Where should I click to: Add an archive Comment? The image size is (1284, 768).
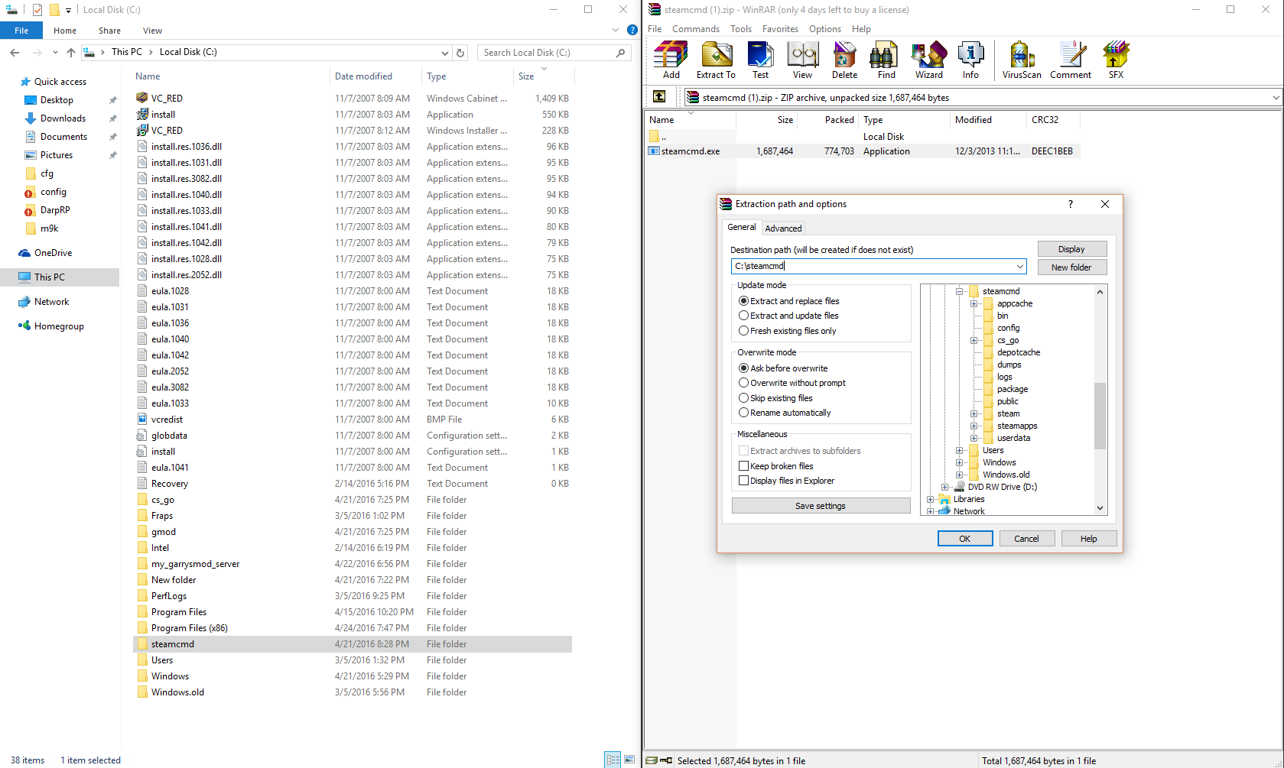pos(1071,60)
